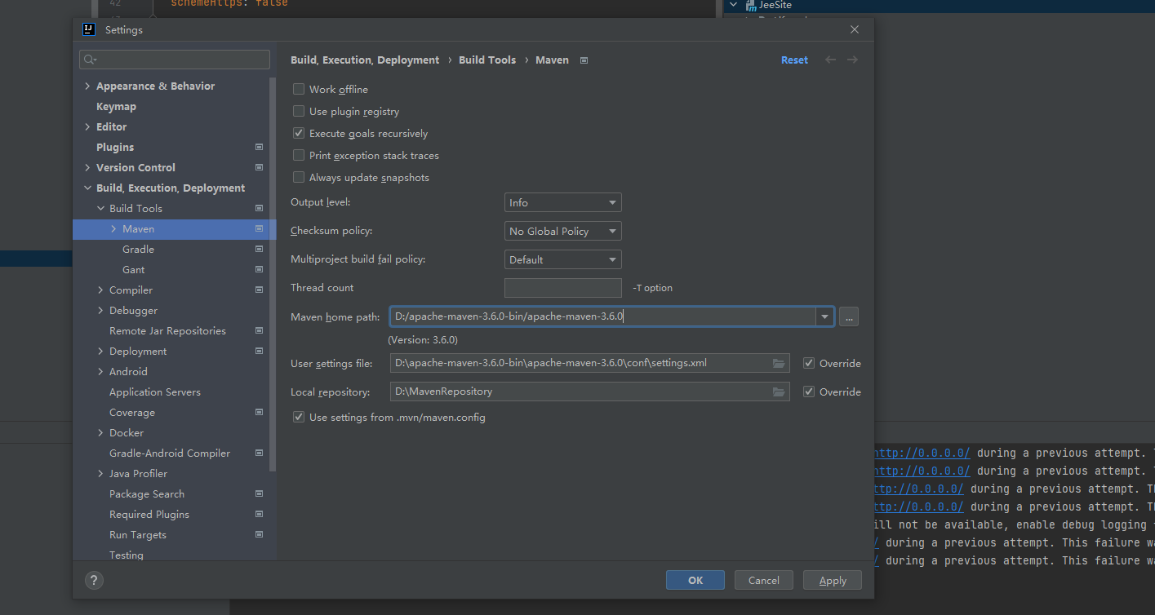Collapse Build, Execution, Deployment section

(x=87, y=188)
